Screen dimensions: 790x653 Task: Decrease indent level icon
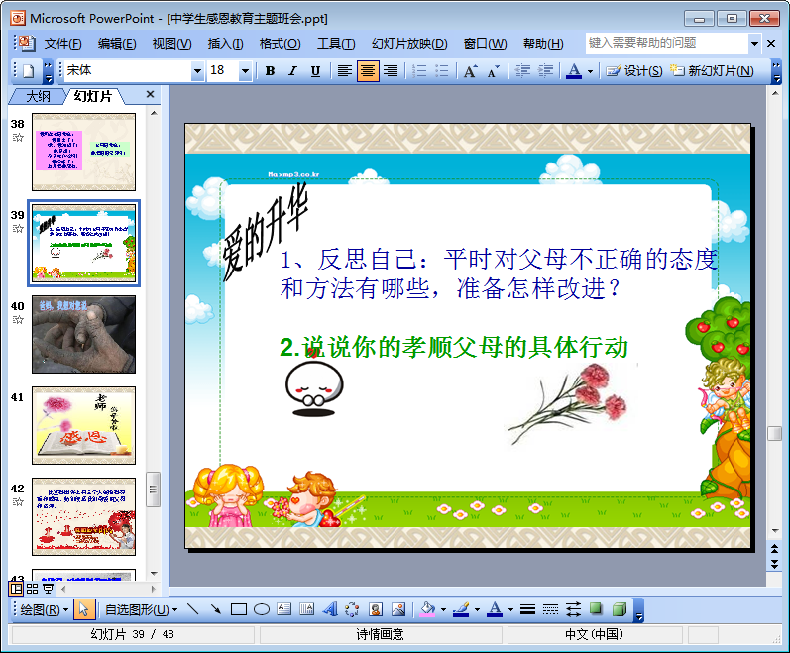(523, 71)
